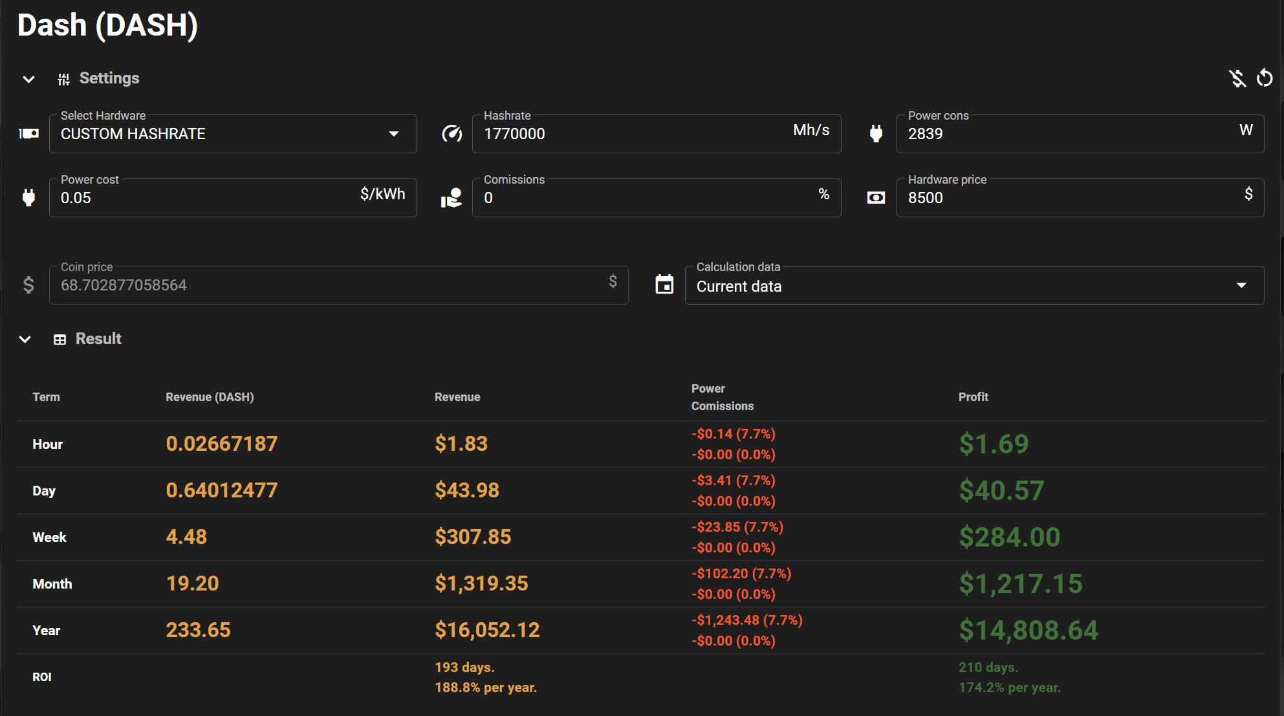Screen dimensions: 1284x716
Task: Open the Select Hardware dropdown
Action: [x=233, y=134]
